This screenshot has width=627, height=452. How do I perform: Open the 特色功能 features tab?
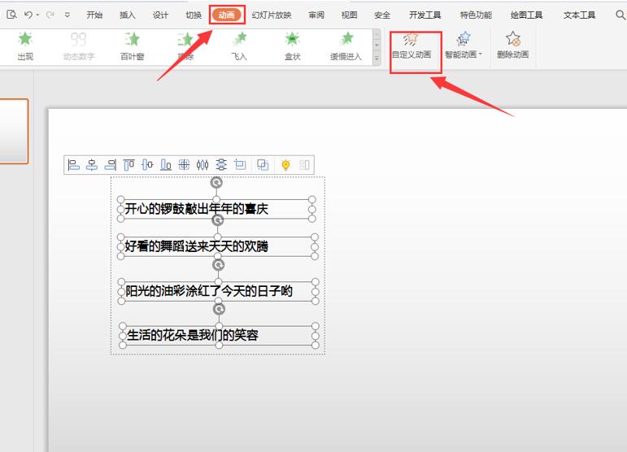tap(476, 15)
